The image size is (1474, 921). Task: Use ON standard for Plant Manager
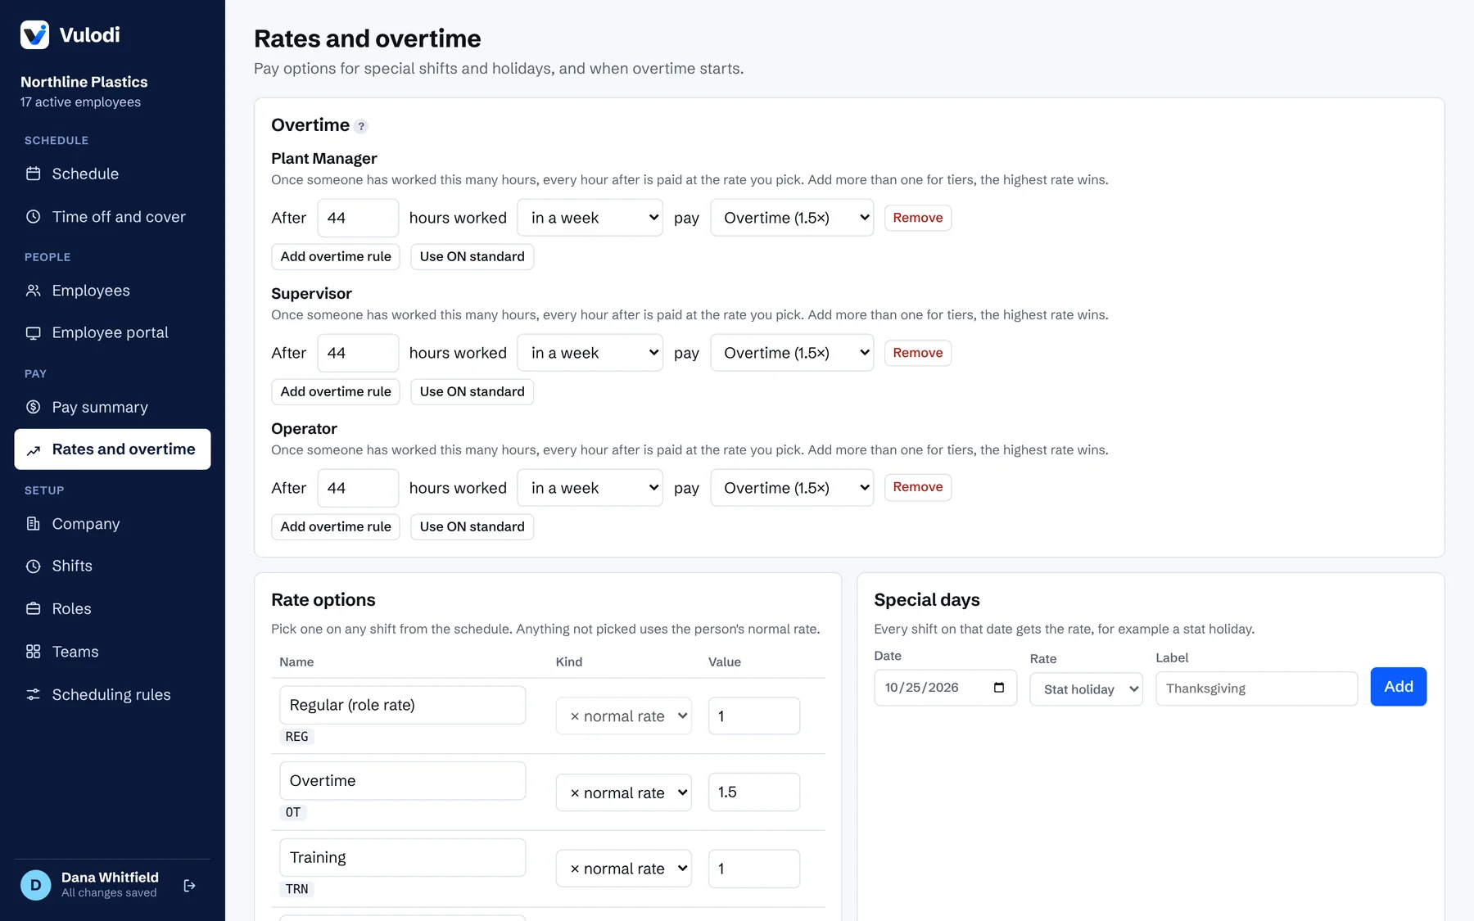point(472,256)
